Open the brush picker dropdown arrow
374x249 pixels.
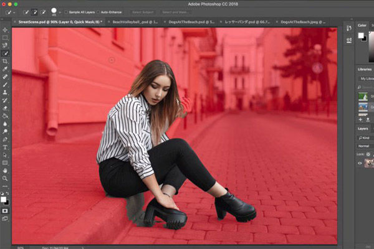[x=60, y=13]
